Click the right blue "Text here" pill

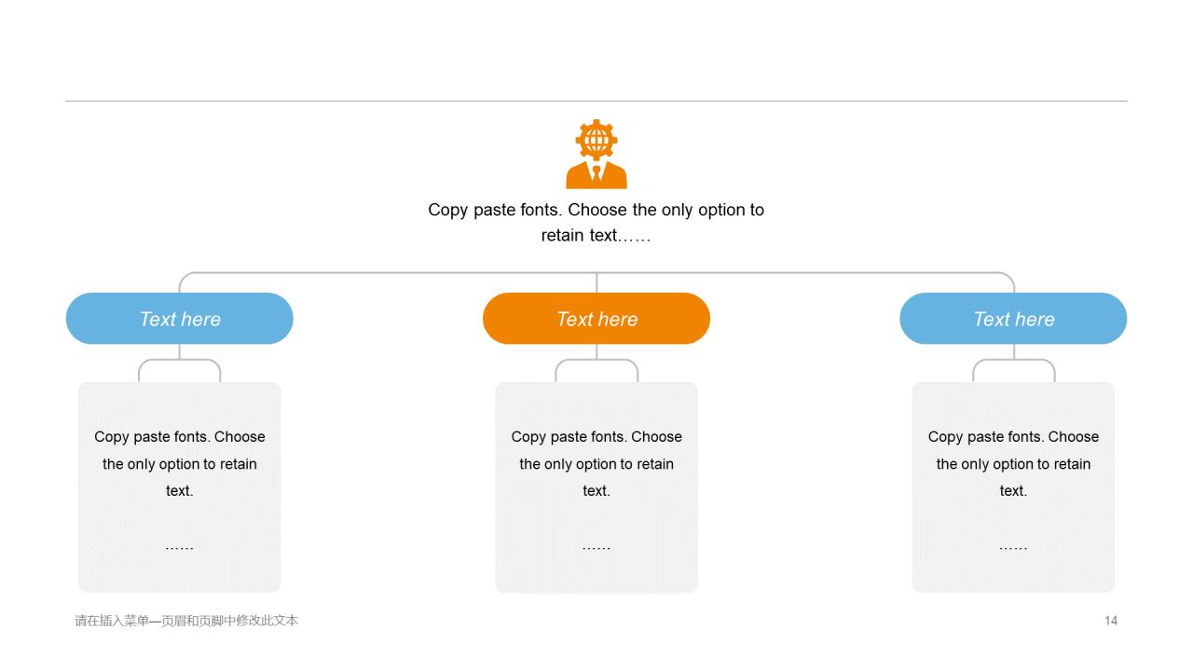[1013, 319]
